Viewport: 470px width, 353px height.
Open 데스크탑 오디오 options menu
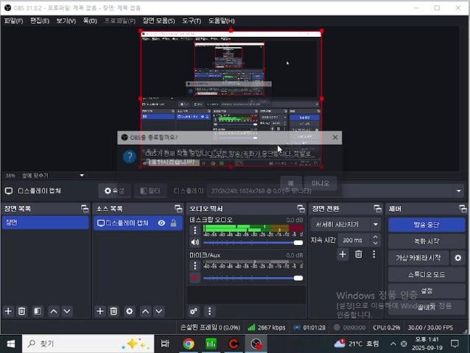coord(195,230)
